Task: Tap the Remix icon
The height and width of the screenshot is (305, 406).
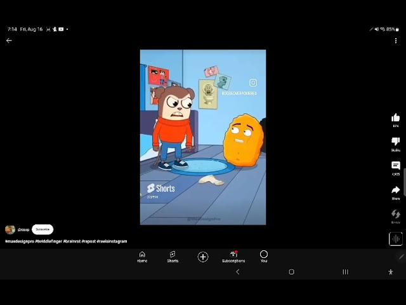Action: (x=395, y=215)
